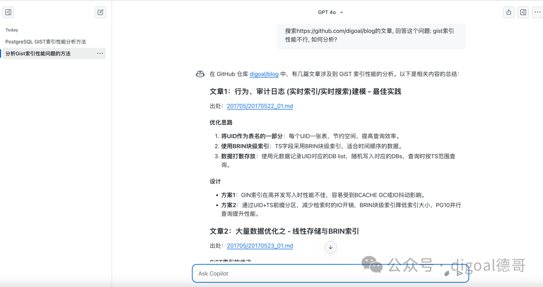Open the digoal/blog repository link
The height and width of the screenshot is (287, 543).
click(x=264, y=74)
